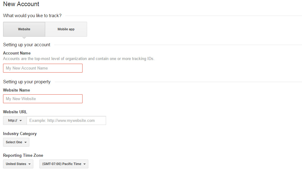The image size is (302, 173).
Task: Click the 'What would you like to track?' text
Action: [x=32, y=16]
